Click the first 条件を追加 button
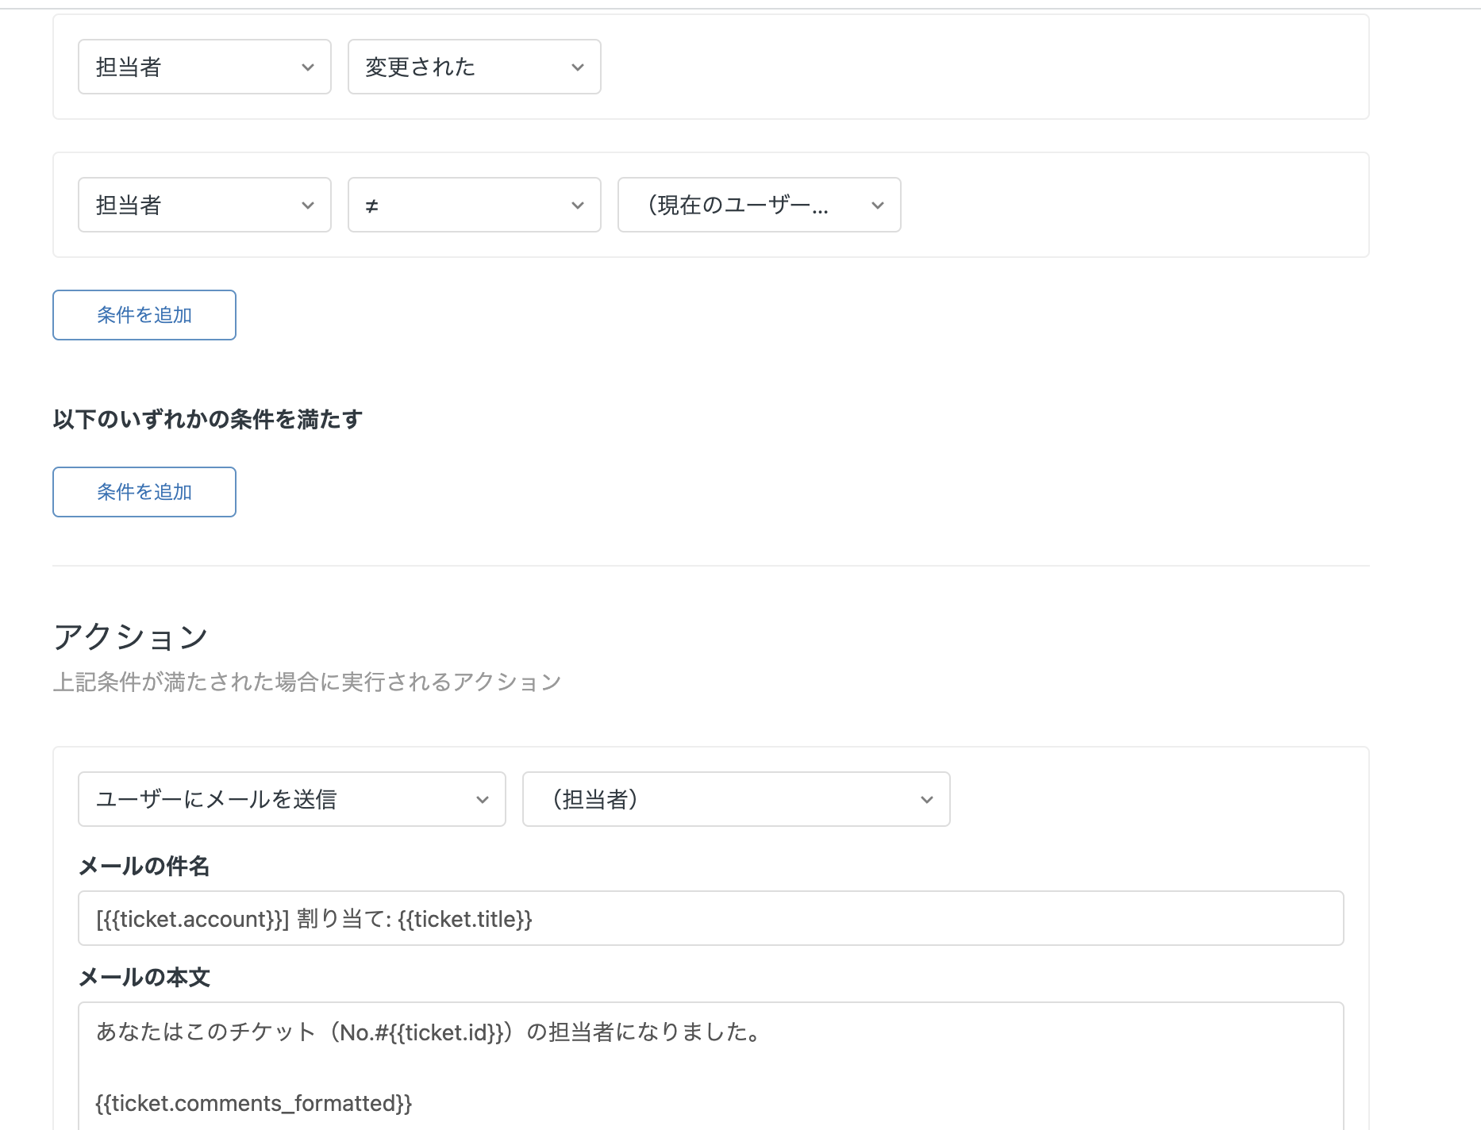This screenshot has height=1130, width=1481. [x=144, y=315]
